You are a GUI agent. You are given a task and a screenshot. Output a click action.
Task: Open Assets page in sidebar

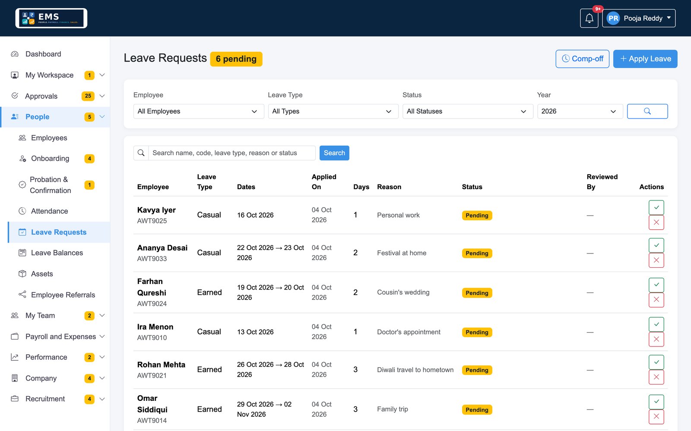pyautogui.click(x=59, y=274)
